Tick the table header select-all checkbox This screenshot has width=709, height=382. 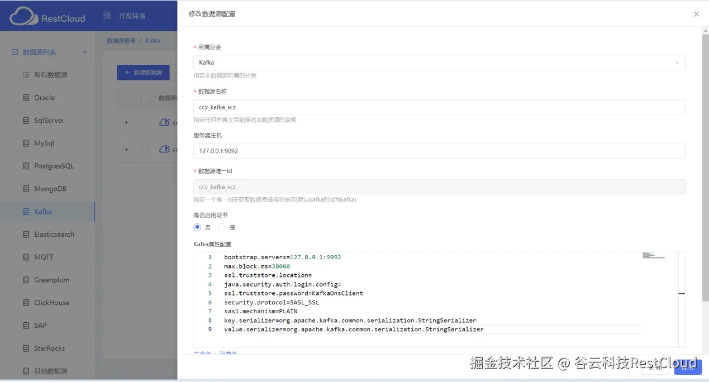point(145,98)
